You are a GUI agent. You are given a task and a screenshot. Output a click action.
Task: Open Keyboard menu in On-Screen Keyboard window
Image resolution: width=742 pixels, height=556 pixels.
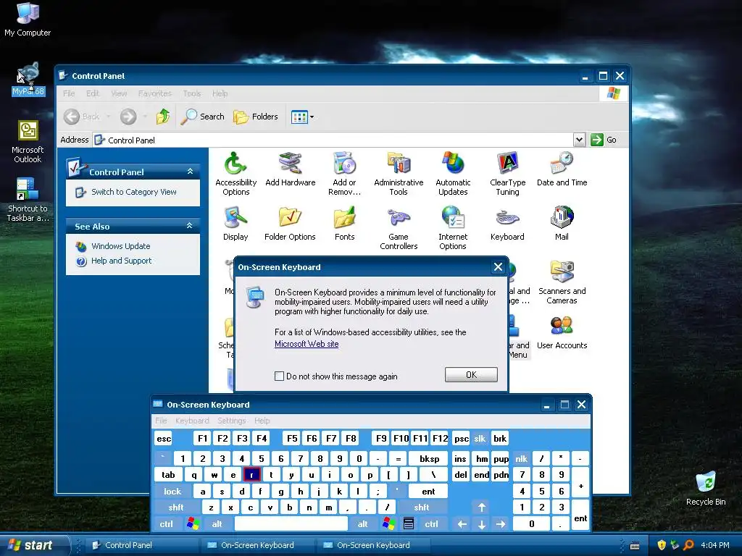pyautogui.click(x=192, y=421)
